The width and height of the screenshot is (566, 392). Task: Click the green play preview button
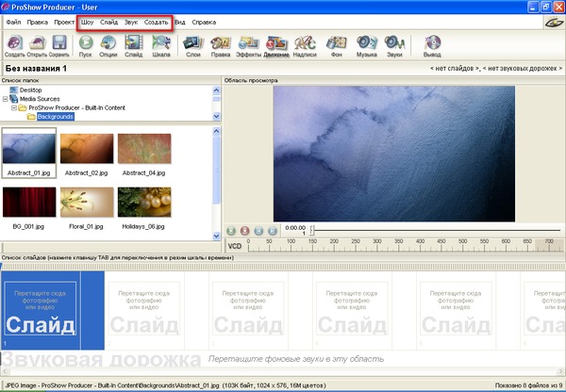click(231, 231)
